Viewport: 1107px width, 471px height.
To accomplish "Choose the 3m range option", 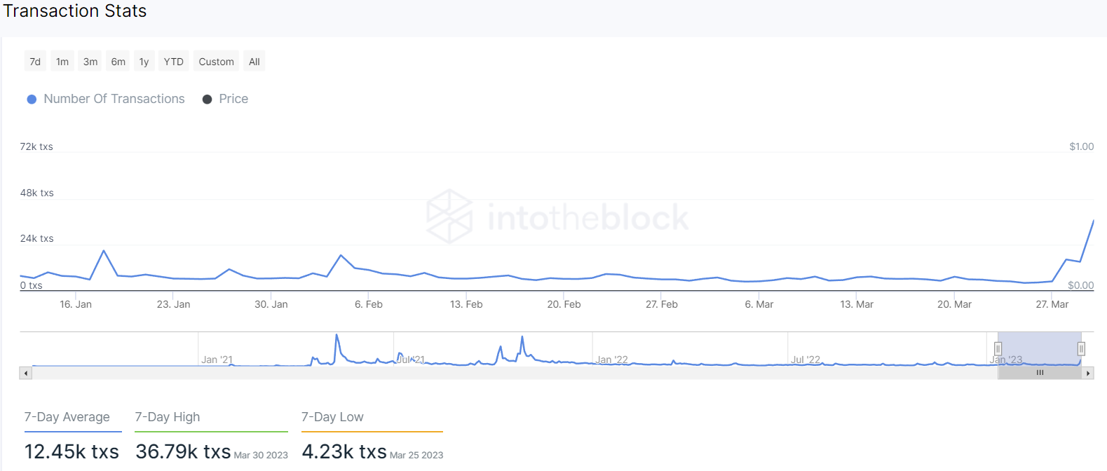I will (x=90, y=62).
